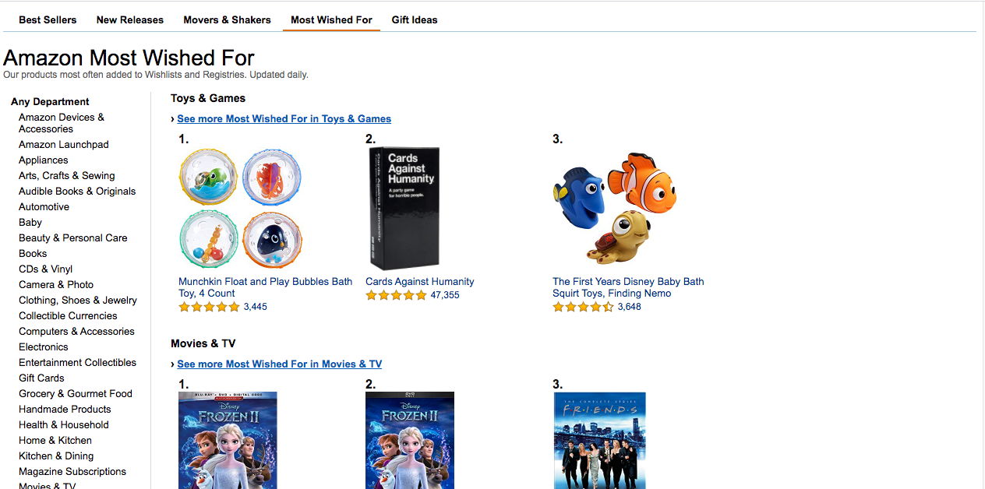The image size is (985, 489).
Task: Click the Munchkin bath bubbles toy thumbnail
Action: coord(240,207)
